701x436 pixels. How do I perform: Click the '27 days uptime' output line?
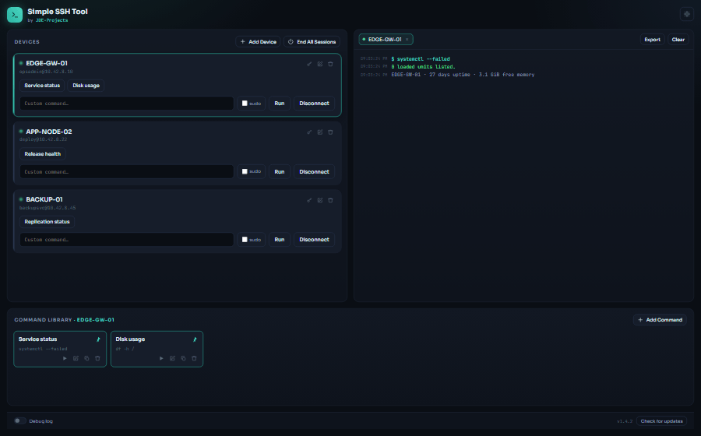(463, 75)
